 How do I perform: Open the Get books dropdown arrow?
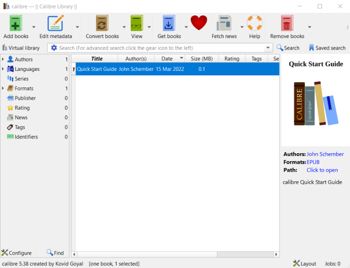point(186,27)
